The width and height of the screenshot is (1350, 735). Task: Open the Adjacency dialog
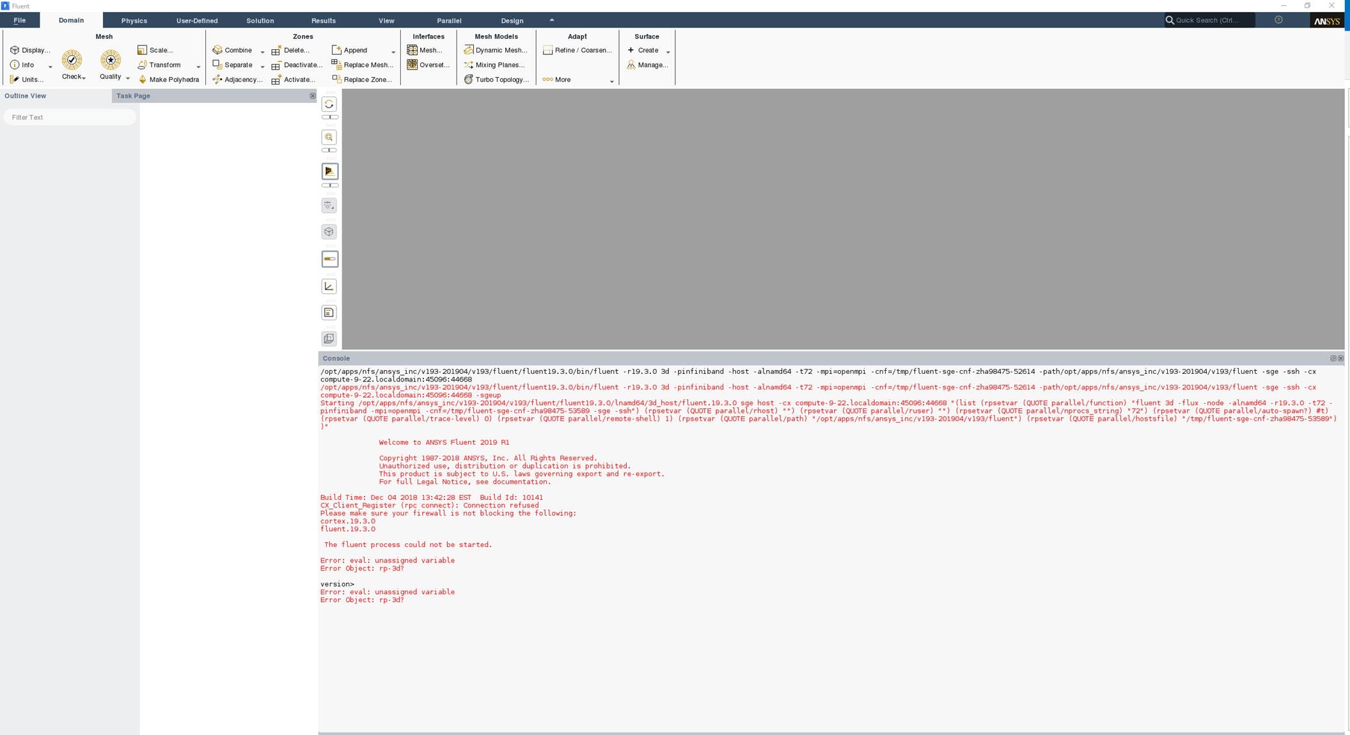coord(238,79)
